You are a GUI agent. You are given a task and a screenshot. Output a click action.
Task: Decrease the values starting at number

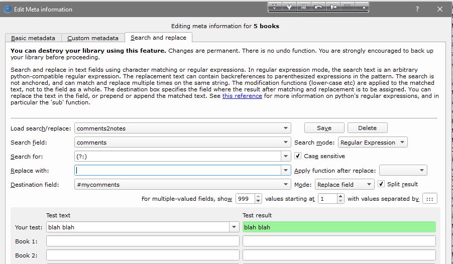tap(341, 201)
